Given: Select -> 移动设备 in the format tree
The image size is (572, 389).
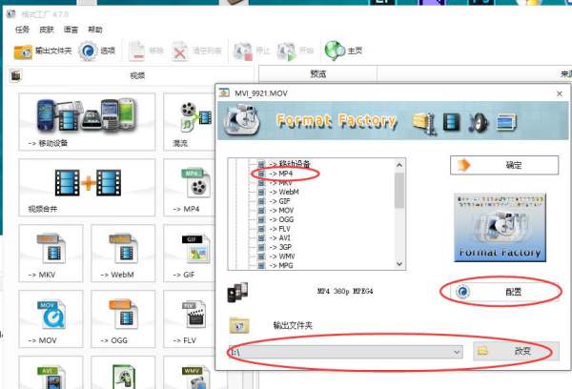Looking at the screenshot, I should pos(290,164).
